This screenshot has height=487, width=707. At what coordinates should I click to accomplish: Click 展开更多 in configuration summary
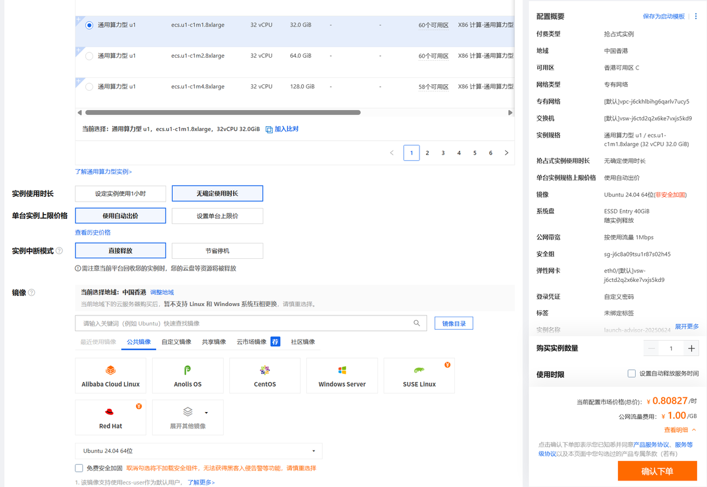(687, 326)
